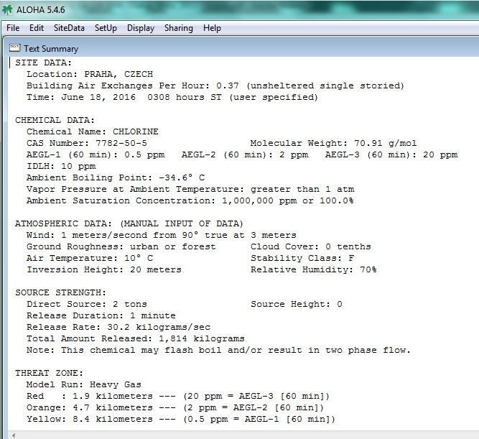Click 'AEGL-1 (60 min): 0.5 ppm' value

pyautogui.click(x=96, y=154)
